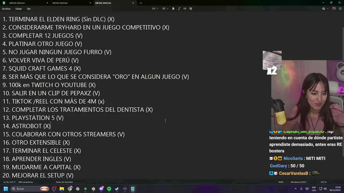Open OBS Studio from the taskbar
This screenshot has width=344, height=193.
pyautogui.click(x=54, y=189)
